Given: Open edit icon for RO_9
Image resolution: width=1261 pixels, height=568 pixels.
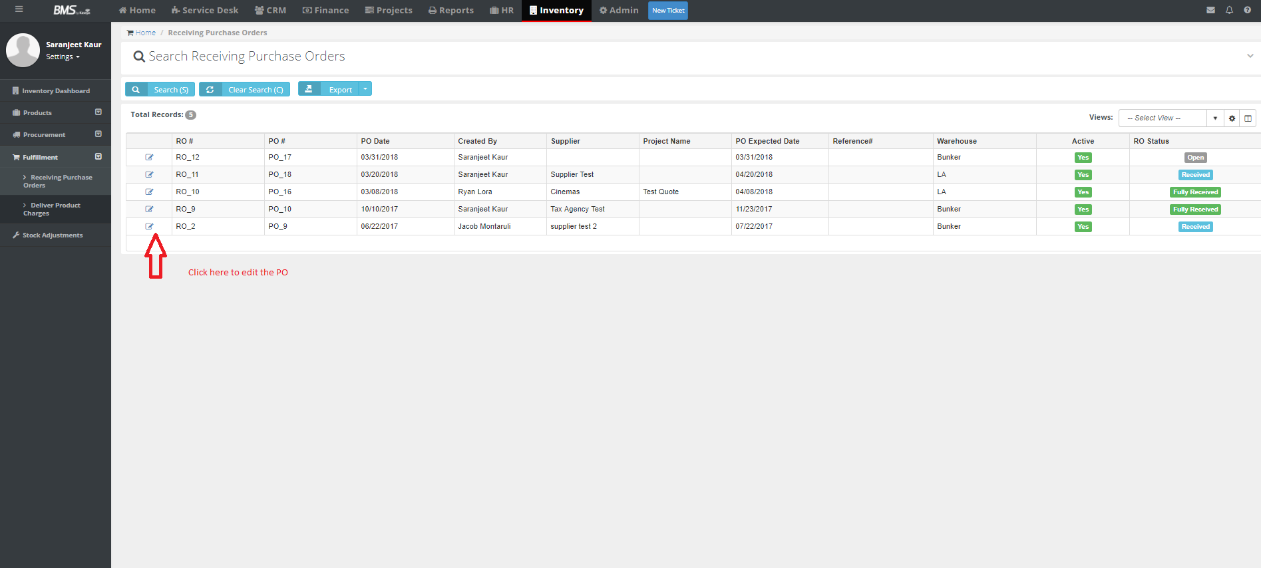Looking at the screenshot, I should [x=149, y=210].
